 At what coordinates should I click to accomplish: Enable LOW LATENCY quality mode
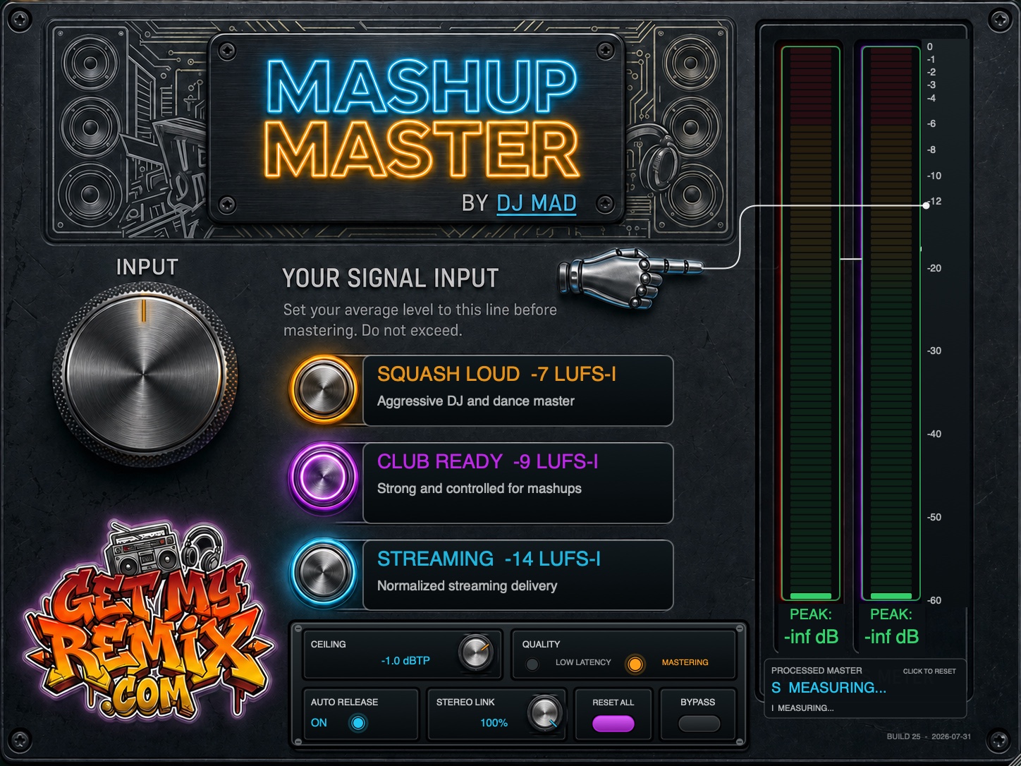(x=532, y=664)
